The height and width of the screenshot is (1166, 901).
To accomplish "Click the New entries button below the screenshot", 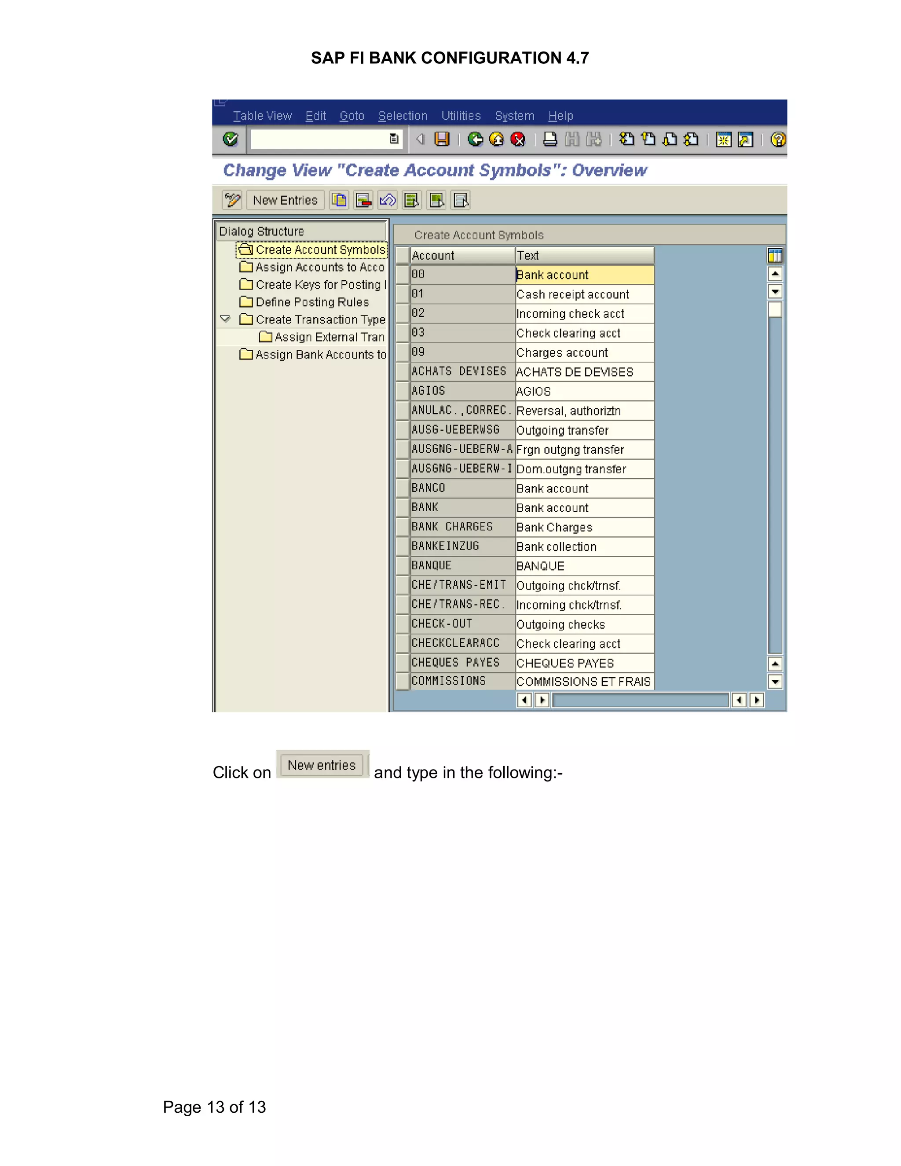I will (321, 765).
